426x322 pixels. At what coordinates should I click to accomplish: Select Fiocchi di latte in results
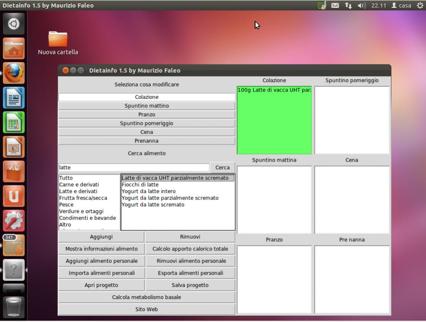click(140, 185)
